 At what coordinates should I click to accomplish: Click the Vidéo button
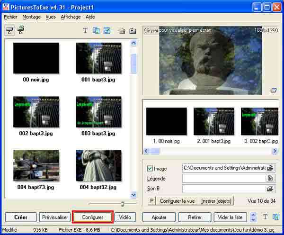tap(125, 217)
